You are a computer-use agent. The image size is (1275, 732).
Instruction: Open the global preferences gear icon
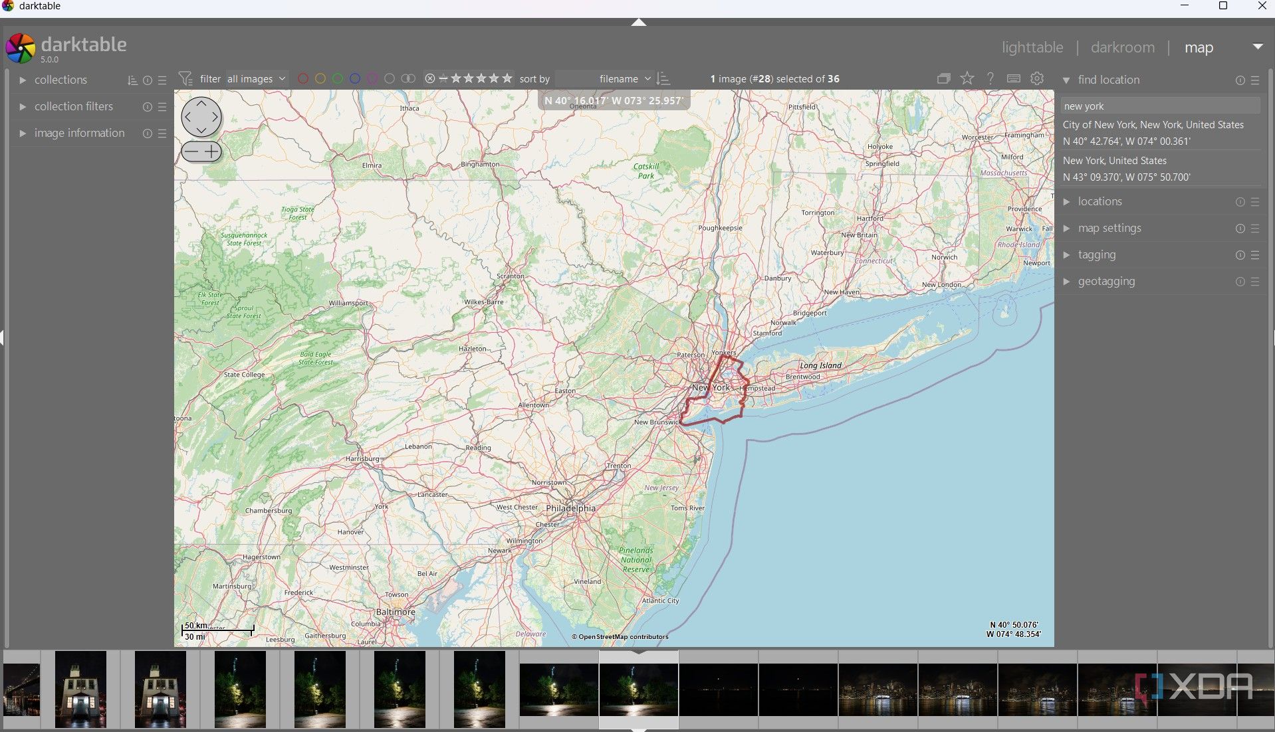1037,79
